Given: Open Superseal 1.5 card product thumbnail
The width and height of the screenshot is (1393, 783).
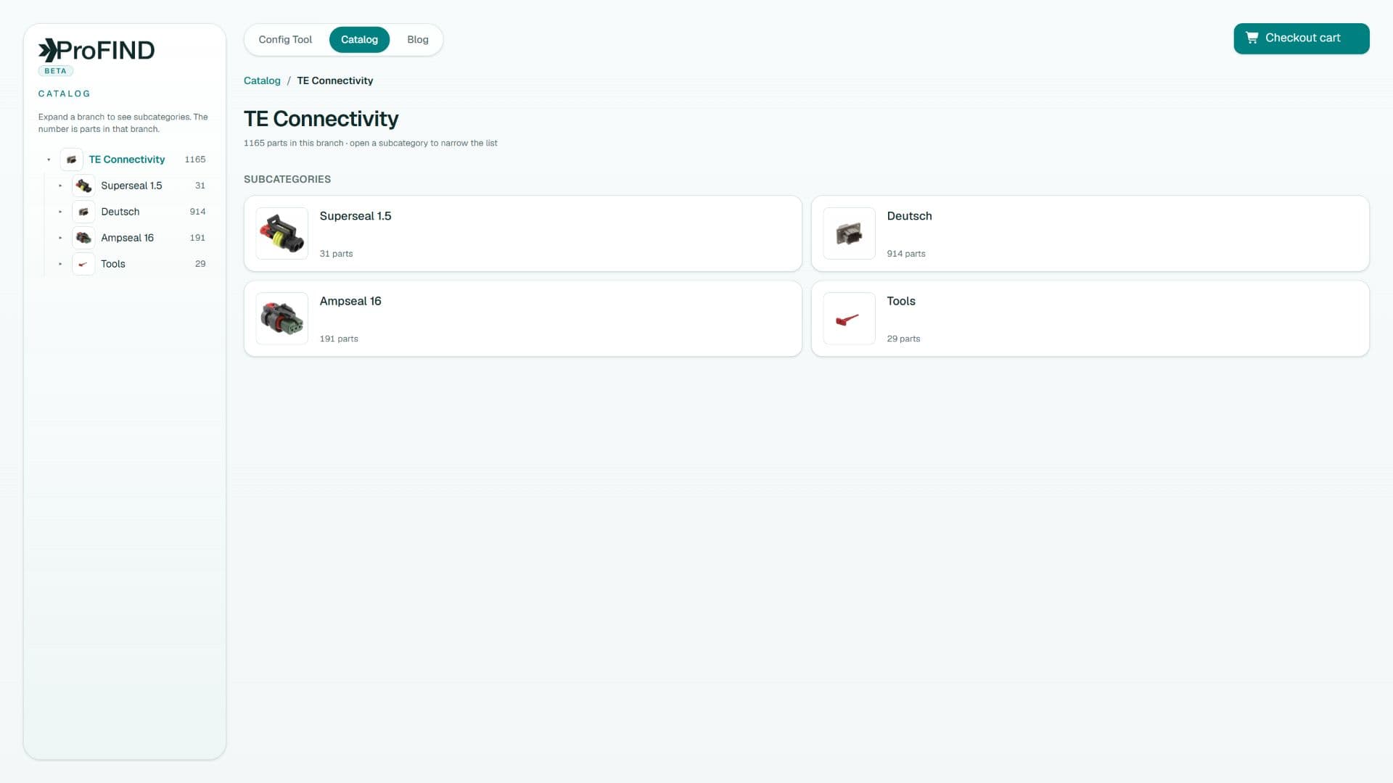Looking at the screenshot, I should (x=282, y=233).
